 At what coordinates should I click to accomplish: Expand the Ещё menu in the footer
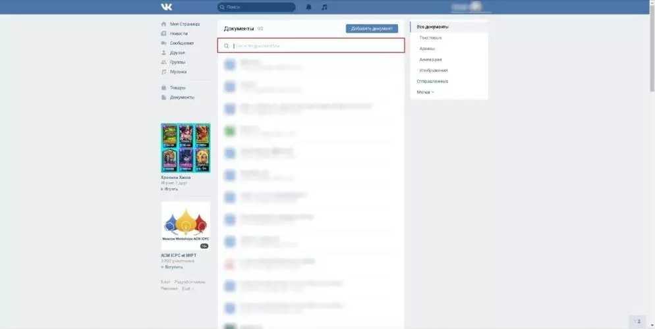click(187, 288)
